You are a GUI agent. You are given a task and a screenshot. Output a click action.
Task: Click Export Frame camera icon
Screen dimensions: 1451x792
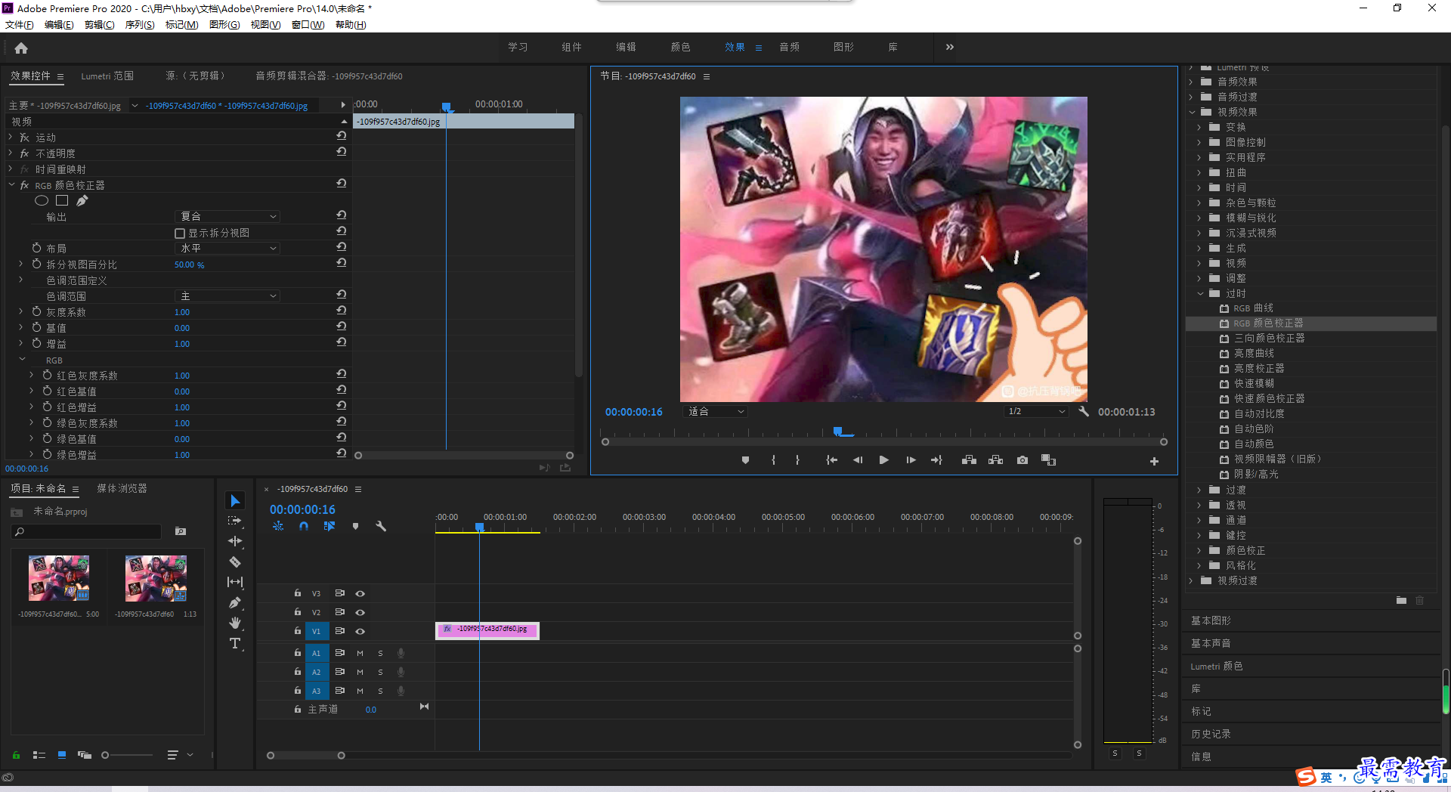pyautogui.click(x=1023, y=459)
